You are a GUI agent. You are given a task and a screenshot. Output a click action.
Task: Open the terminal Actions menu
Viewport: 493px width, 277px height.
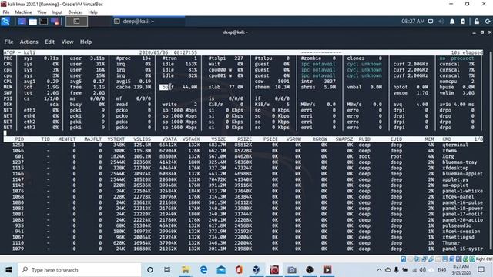[x=29, y=42]
